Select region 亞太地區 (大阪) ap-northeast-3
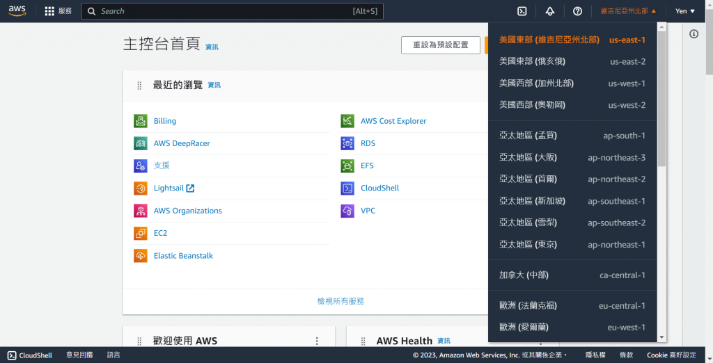The height and width of the screenshot is (363, 713). click(x=572, y=157)
